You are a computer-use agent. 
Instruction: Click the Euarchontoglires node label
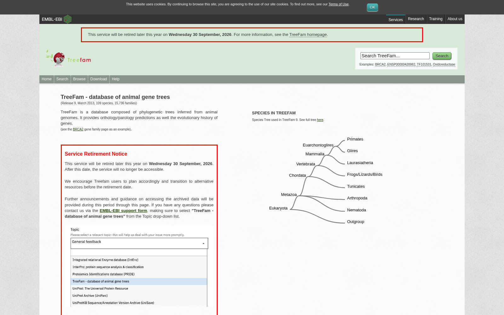pyautogui.click(x=318, y=145)
